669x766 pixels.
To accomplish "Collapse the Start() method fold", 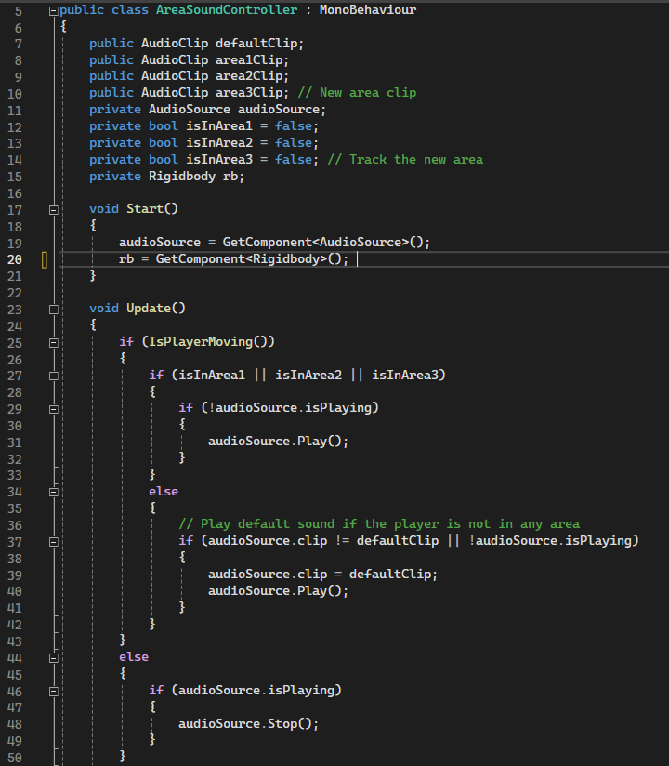I will (54, 210).
